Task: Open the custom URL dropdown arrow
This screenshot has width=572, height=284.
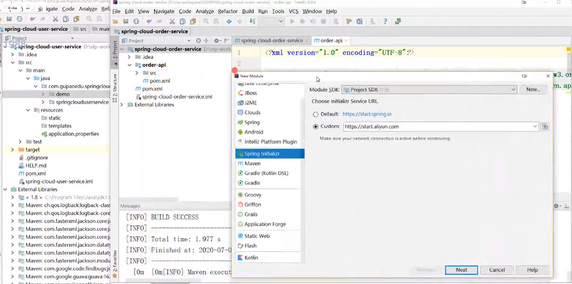Action: pos(535,127)
